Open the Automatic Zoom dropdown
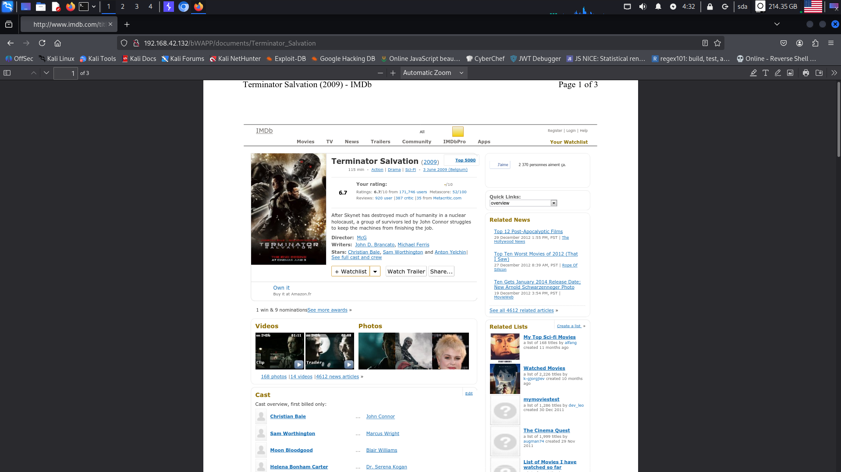The height and width of the screenshot is (472, 841). click(433, 73)
